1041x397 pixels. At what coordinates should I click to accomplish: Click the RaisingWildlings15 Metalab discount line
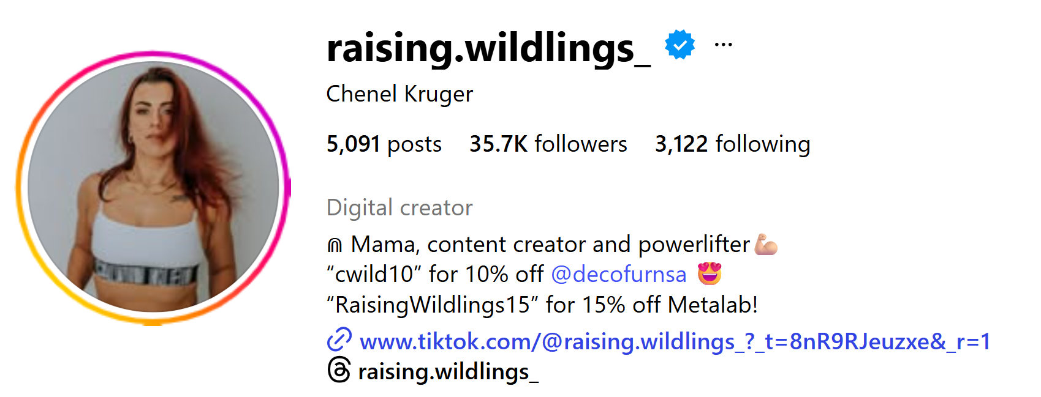[542, 305]
